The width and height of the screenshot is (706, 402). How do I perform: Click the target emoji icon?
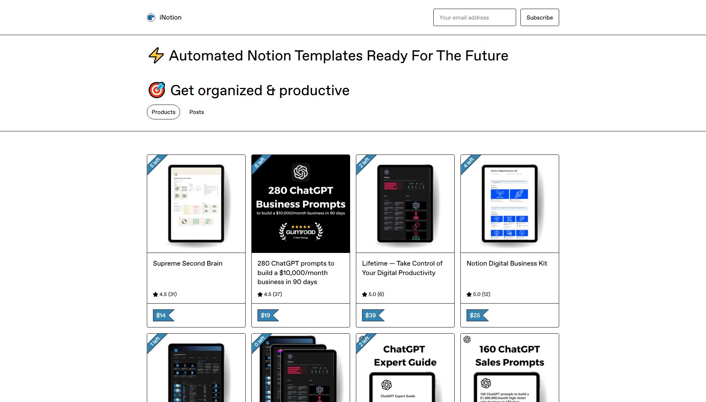[x=157, y=90]
